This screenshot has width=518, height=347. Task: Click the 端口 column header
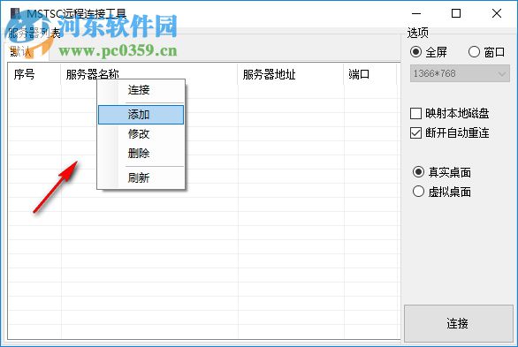(x=370, y=74)
